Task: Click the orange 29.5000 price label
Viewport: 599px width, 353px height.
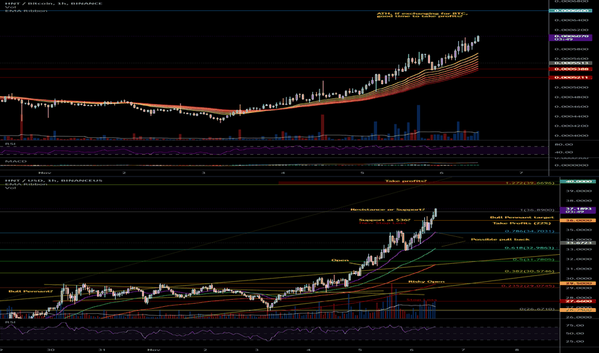Action: [578, 284]
